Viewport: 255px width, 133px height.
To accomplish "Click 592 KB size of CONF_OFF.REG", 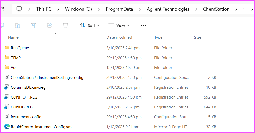I will point(210,97).
